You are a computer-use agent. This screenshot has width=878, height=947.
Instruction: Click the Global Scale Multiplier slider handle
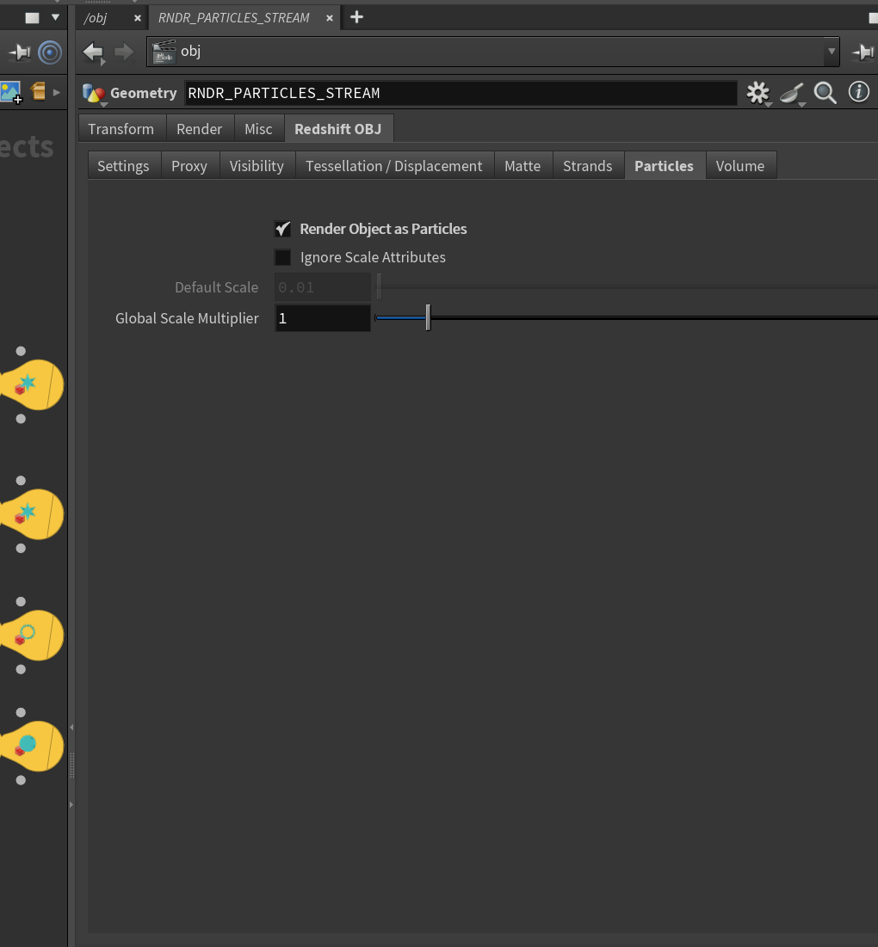tap(428, 317)
